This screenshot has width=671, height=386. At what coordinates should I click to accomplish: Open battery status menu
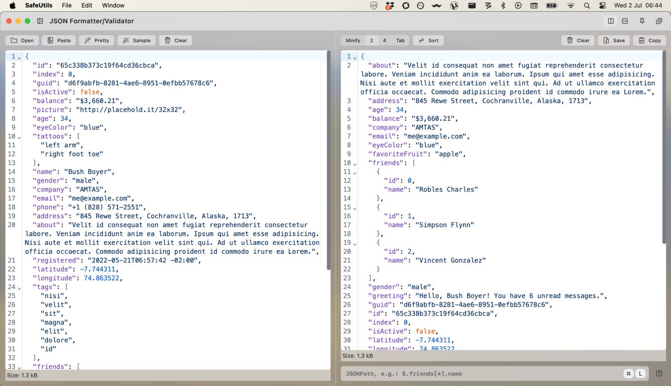(x=551, y=6)
